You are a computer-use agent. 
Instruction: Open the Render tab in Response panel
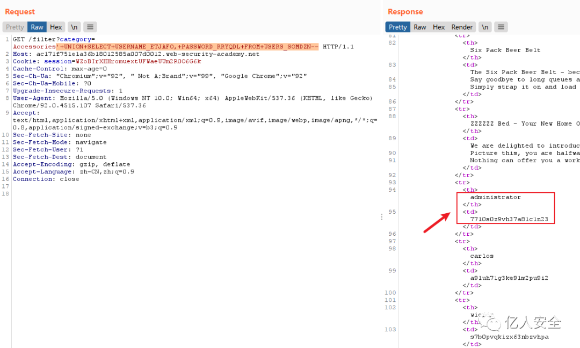click(x=462, y=27)
